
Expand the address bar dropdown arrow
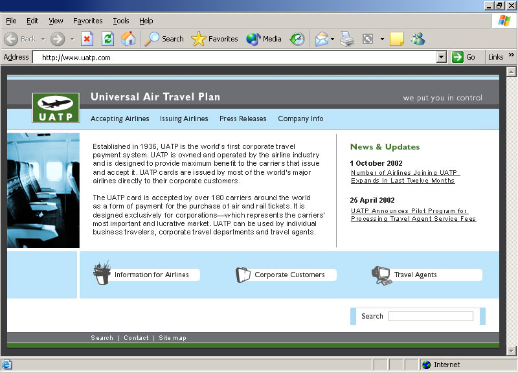point(442,57)
